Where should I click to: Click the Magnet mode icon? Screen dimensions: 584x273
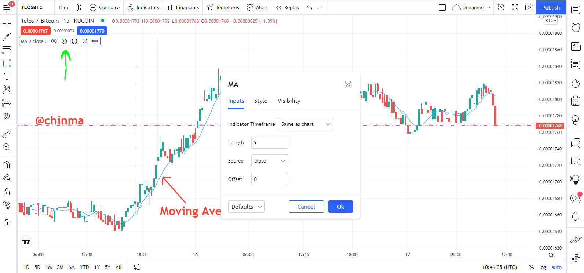[7, 165]
